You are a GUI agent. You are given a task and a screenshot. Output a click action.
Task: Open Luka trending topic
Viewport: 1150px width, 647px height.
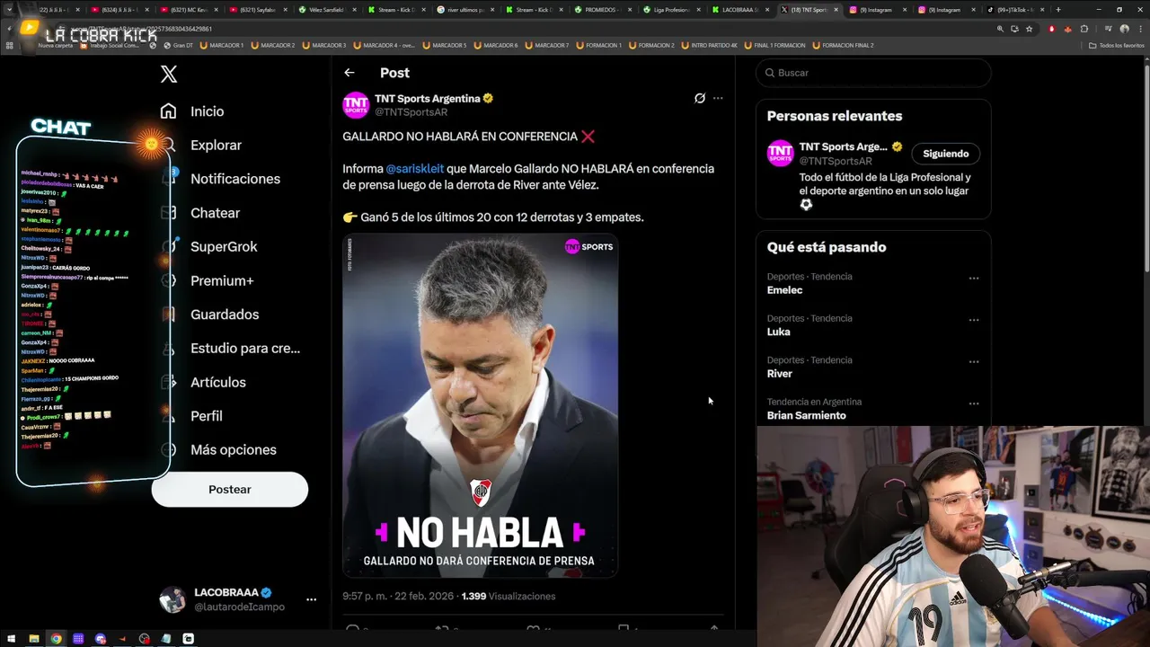pos(778,332)
